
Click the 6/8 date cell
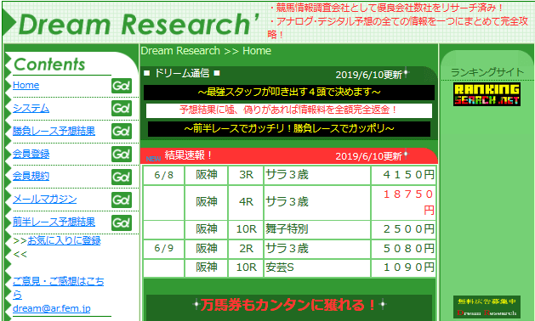[x=164, y=175]
